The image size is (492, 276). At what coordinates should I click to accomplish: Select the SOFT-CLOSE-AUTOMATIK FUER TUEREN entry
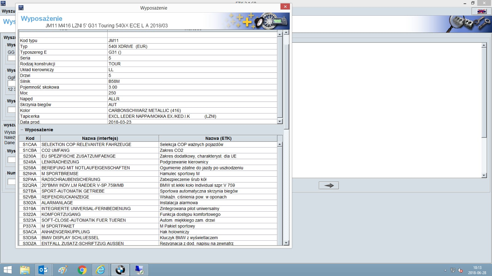[83, 220]
